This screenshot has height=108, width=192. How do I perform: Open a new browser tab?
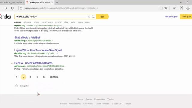[57, 2]
